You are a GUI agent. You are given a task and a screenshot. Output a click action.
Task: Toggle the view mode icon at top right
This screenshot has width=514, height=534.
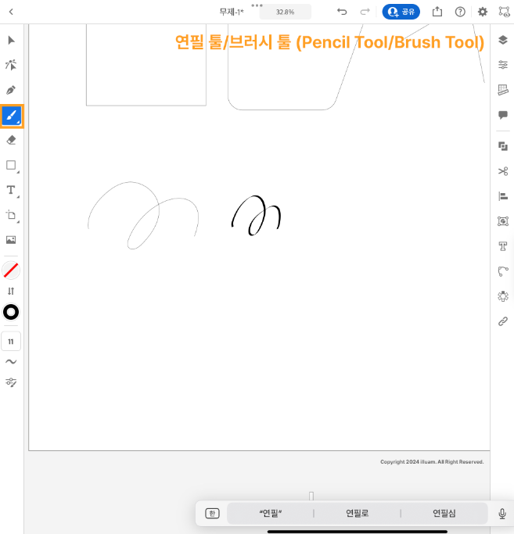point(504,12)
